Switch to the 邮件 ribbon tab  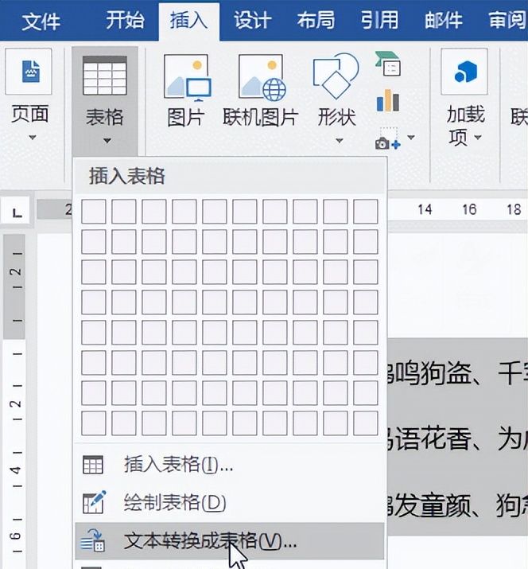443,20
